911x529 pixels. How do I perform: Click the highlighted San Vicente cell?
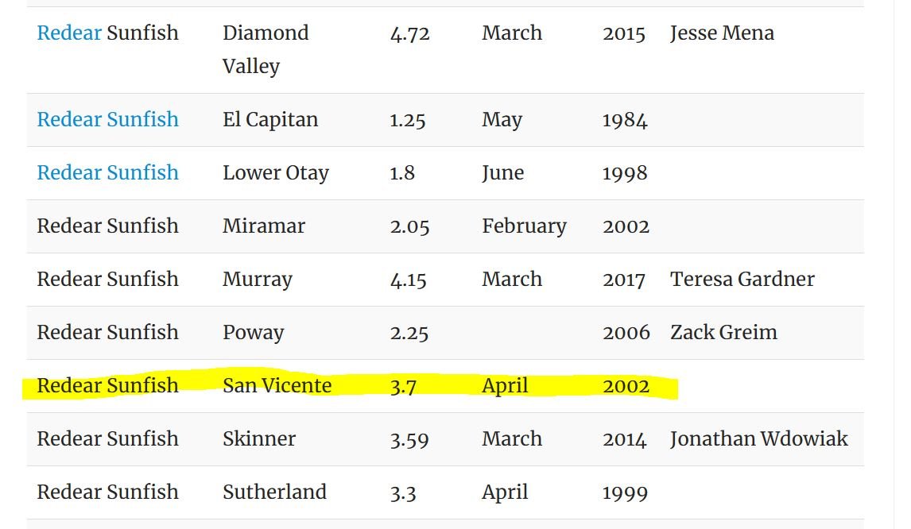click(x=277, y=386)
